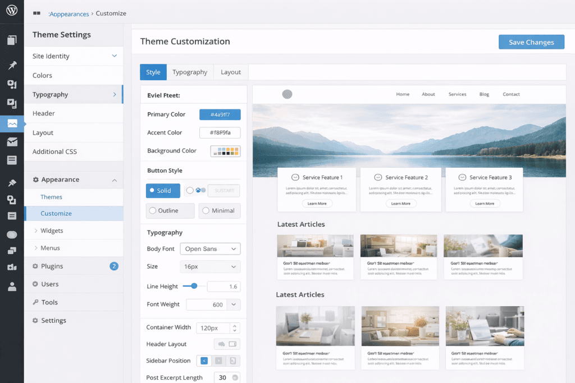Select the leftmost Sidebar Position option
575x383 pixels.
point(204,361)
